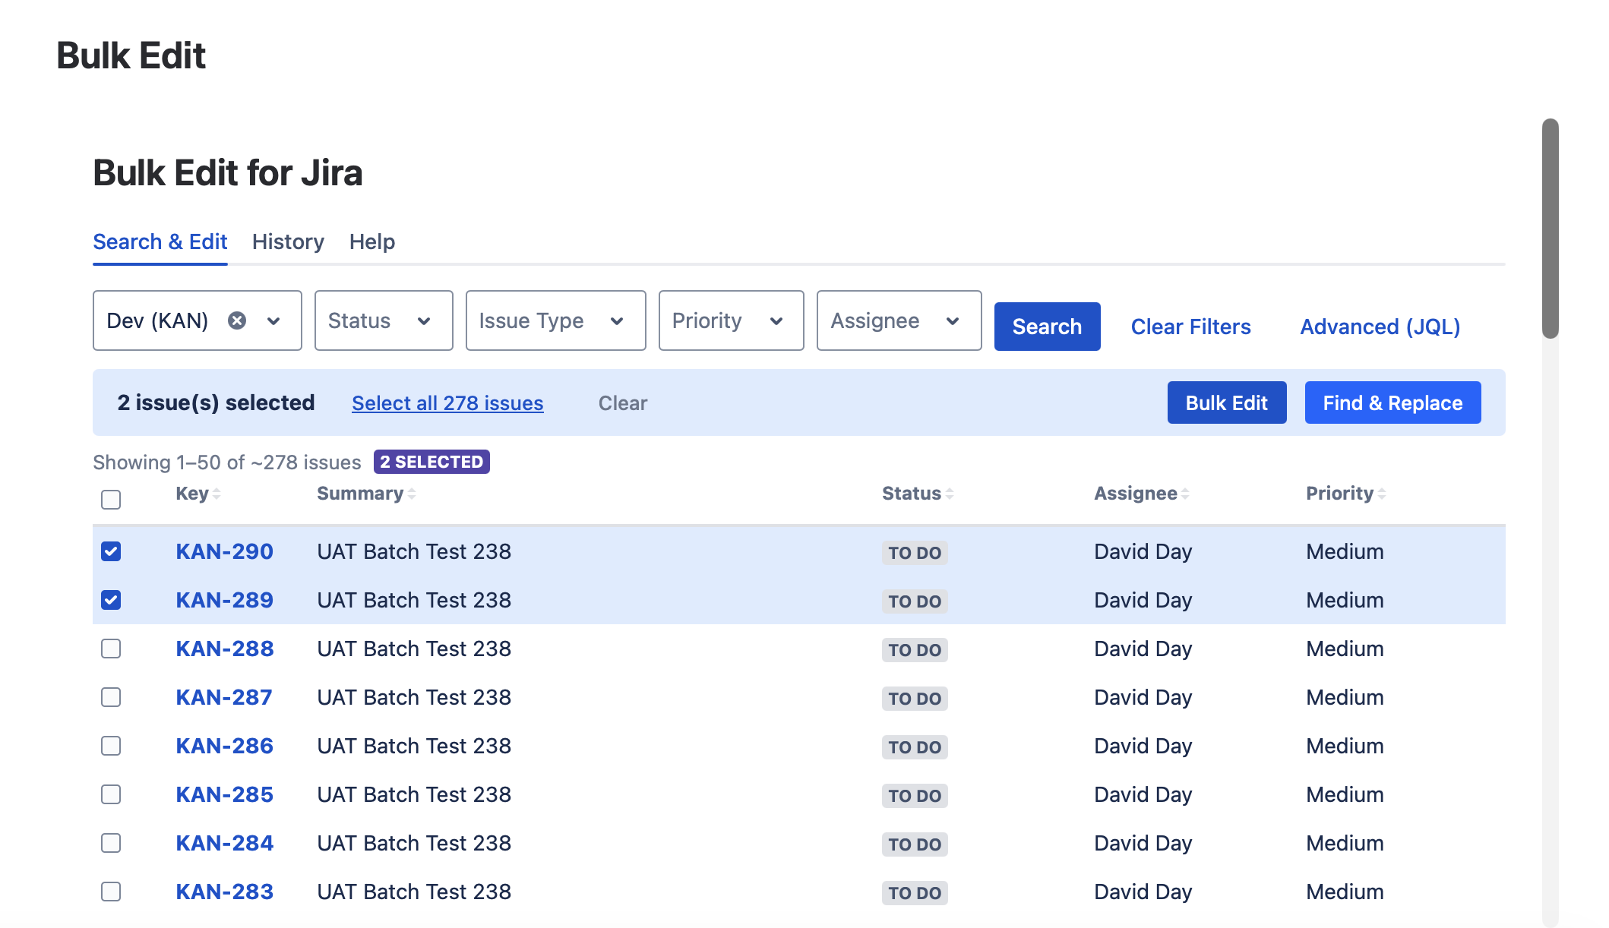Viewport: 1609px width, 928px height.
Task: Click Medium priority in KAN-289 row
Action: pos(1345,600)
